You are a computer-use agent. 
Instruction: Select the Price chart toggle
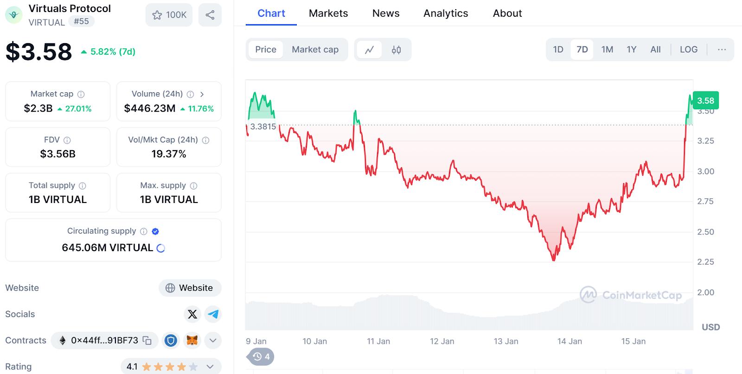coord(266,50)
